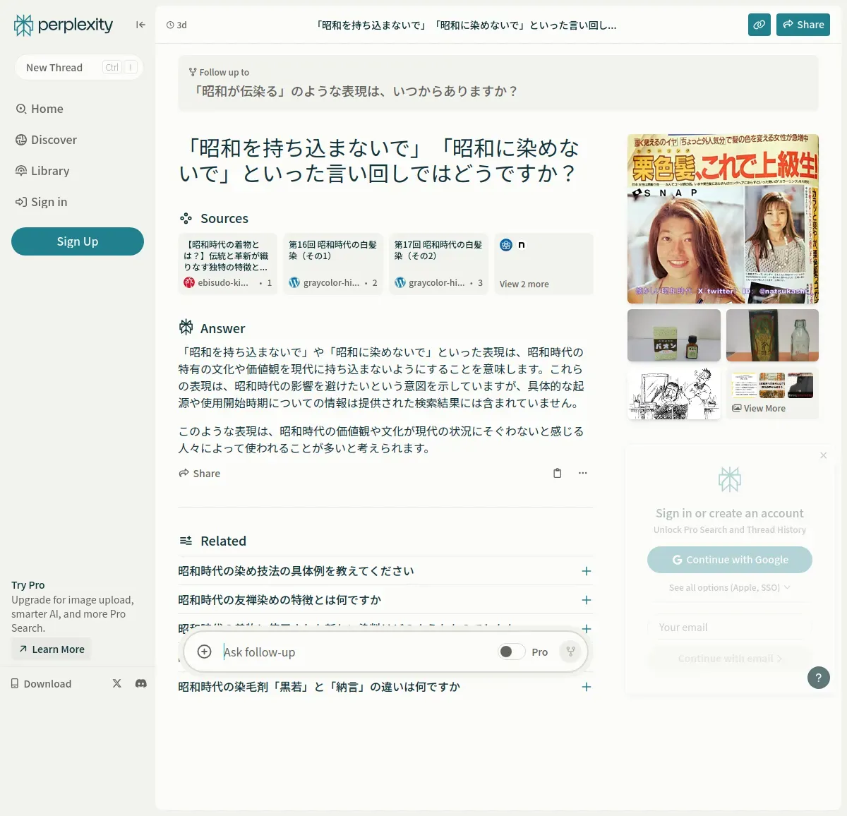
Task: Open the help question mark button
Action: pos(819,678)
